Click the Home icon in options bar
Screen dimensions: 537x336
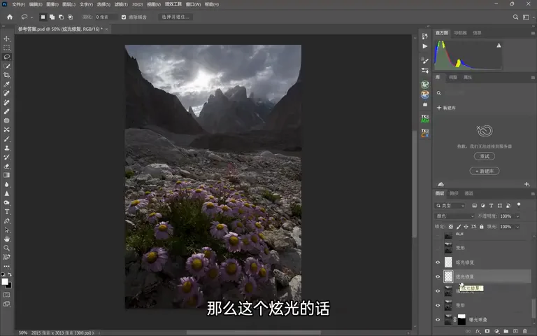10,17
